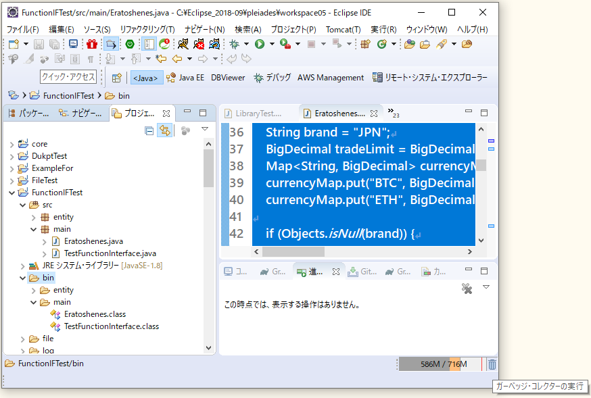The height and width of the screenshot is (398, 591).
Task: Click the Collapse All icon in explorer
Action: (149, 130)
